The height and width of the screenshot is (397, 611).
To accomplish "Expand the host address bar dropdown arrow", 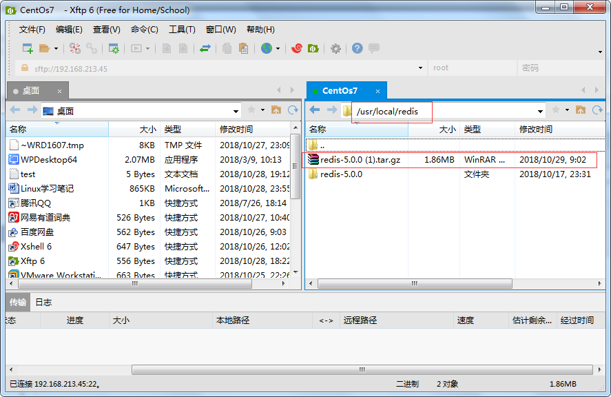I will pos(420,68).
